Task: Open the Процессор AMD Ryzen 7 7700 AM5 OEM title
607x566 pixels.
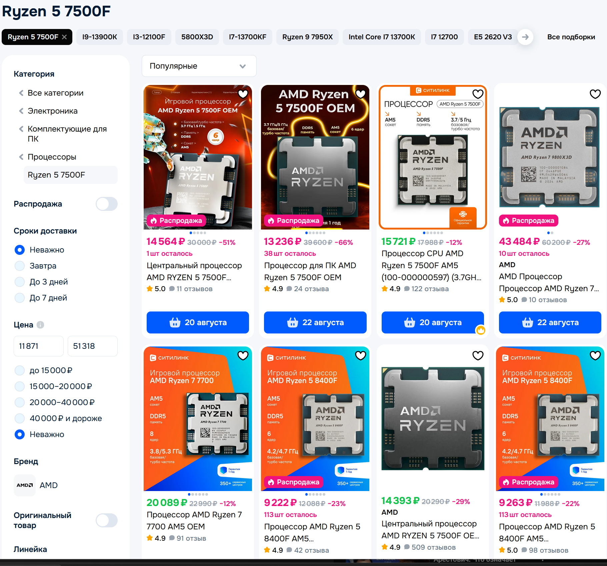Action: pyautogui.click(x=194, y=521)
